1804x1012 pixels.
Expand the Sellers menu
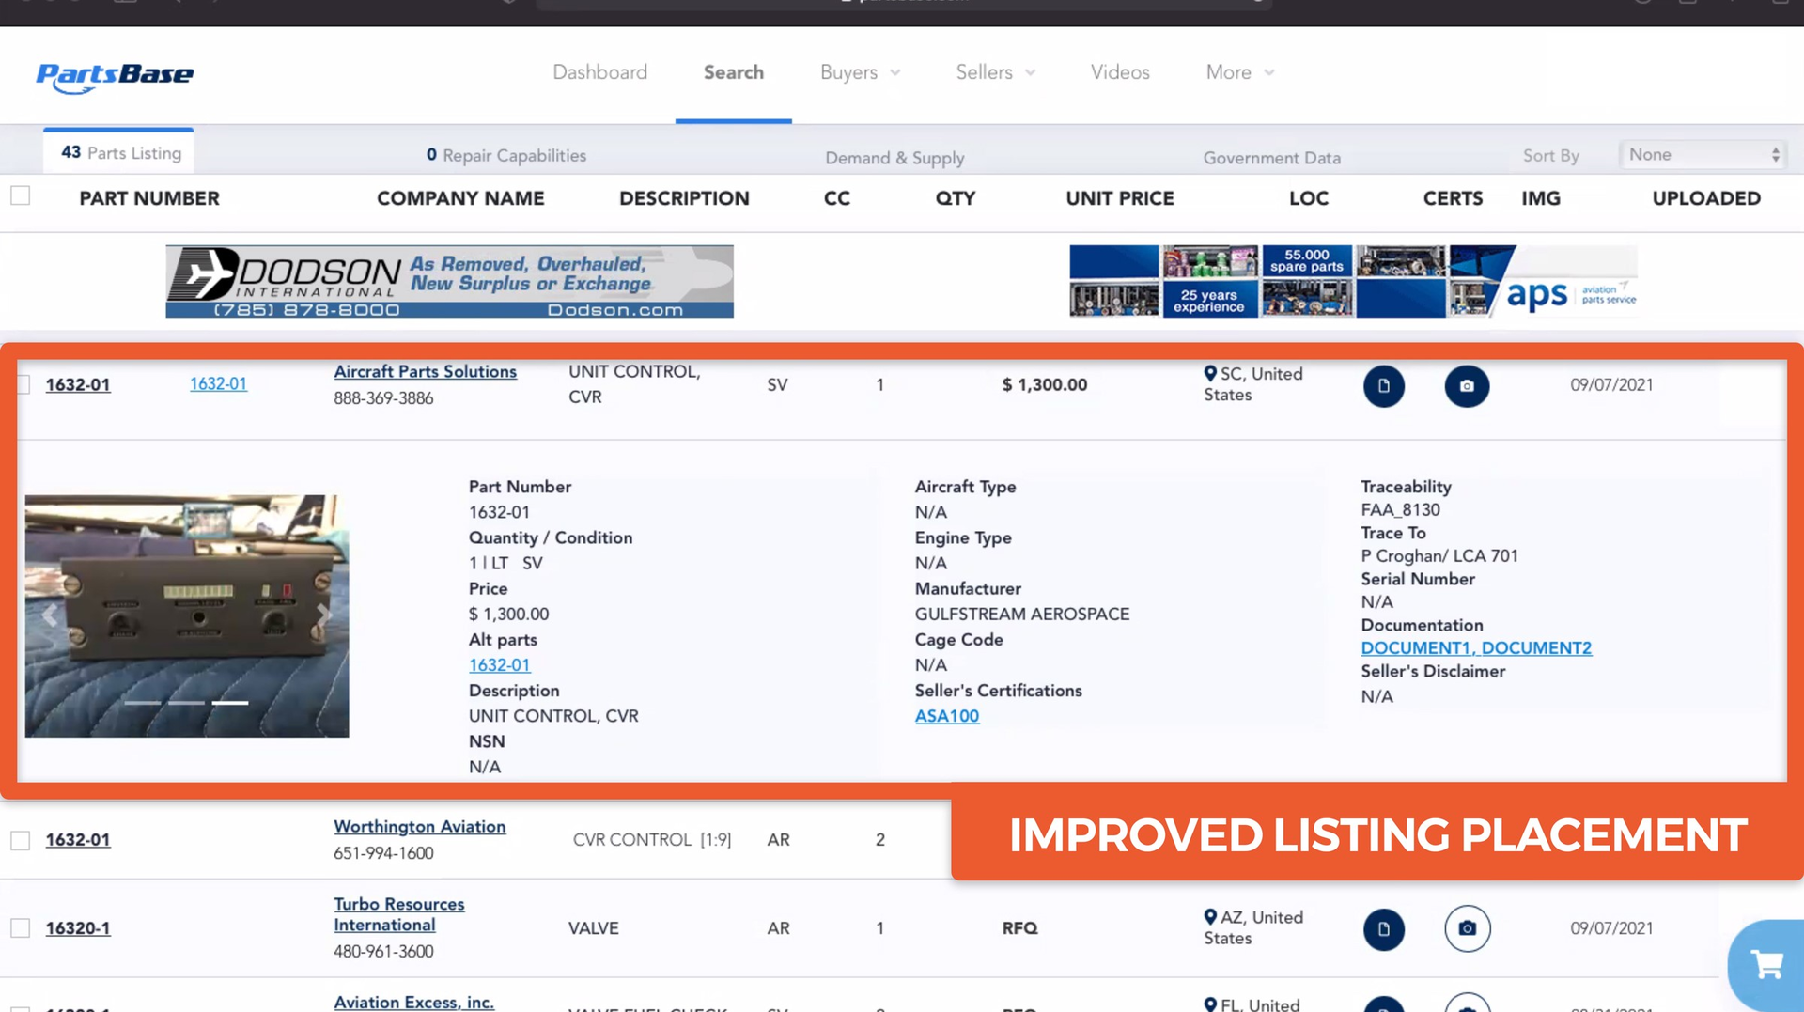click(995, 72)
